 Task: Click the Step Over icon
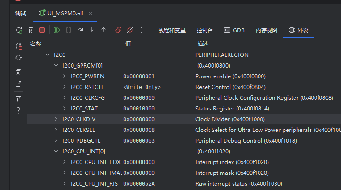tap(80, 30)
